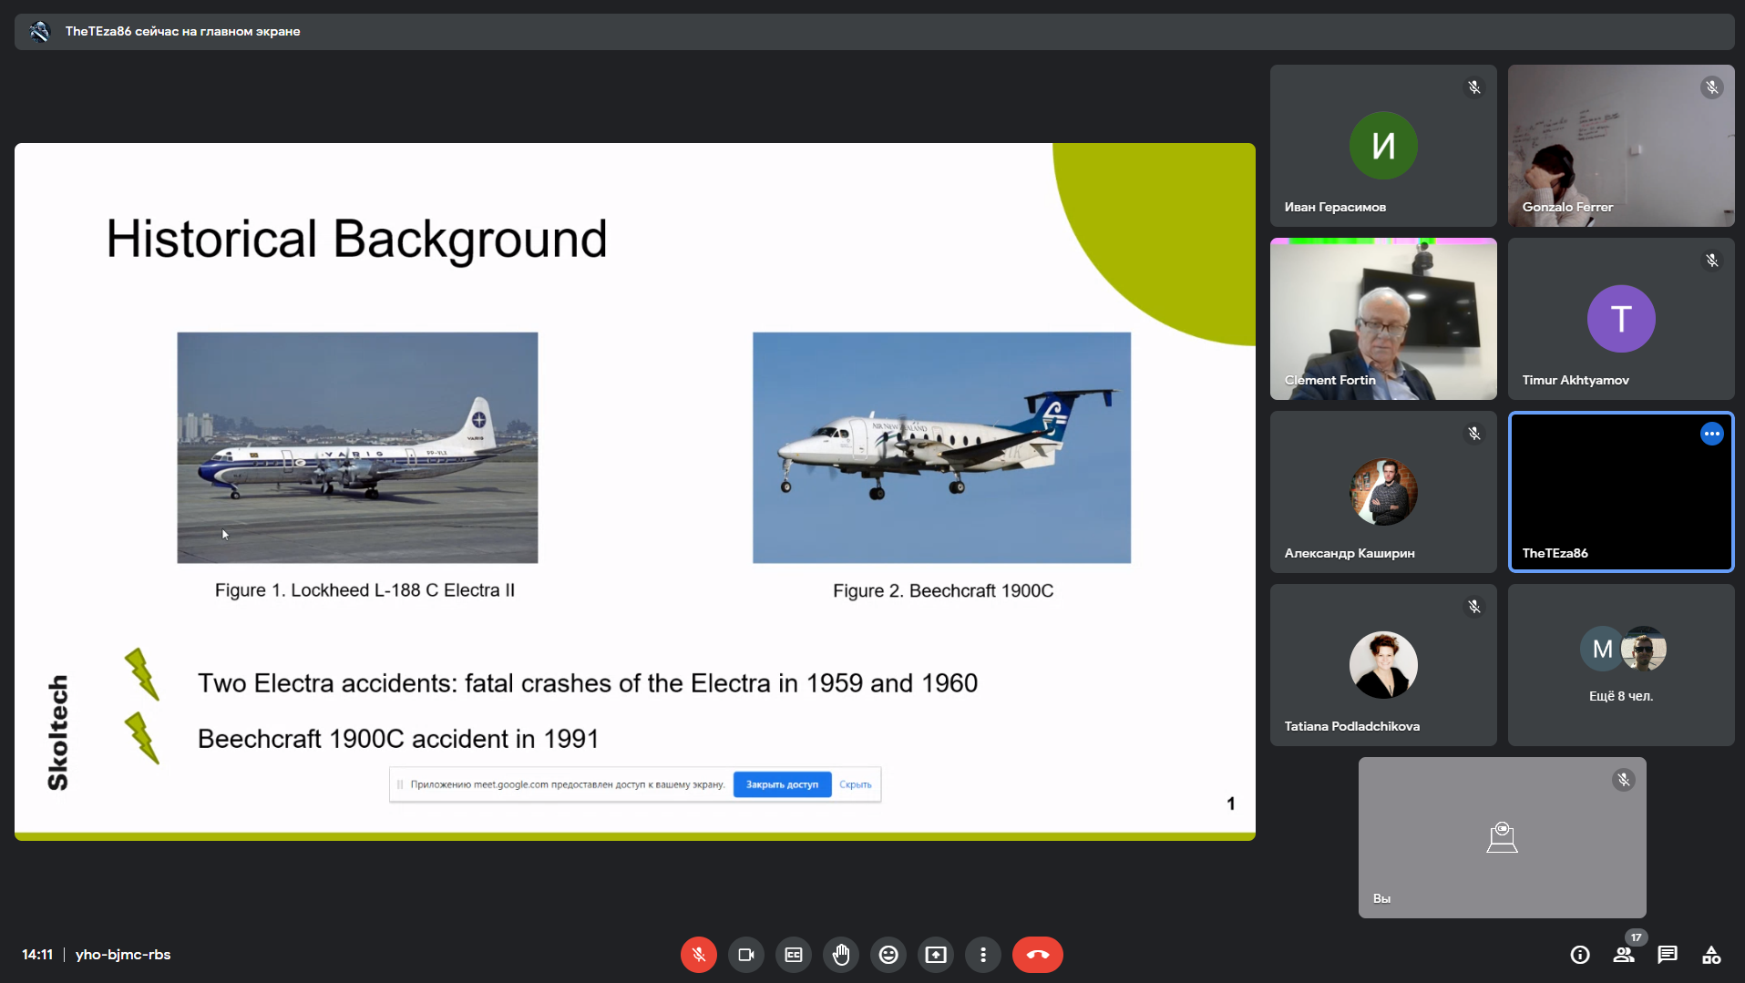The height and width of the screenshot is (983, 1745).
Task: Raise hand using hand icon
Action: (840, 955)
